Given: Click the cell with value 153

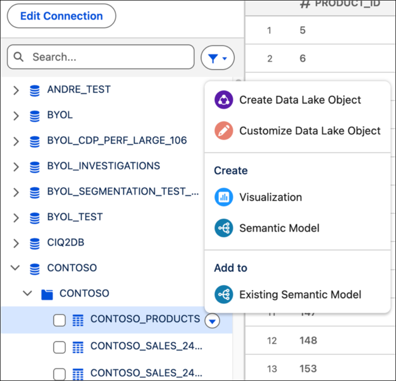Looking at the screenshot, I should tap(308, 369).
